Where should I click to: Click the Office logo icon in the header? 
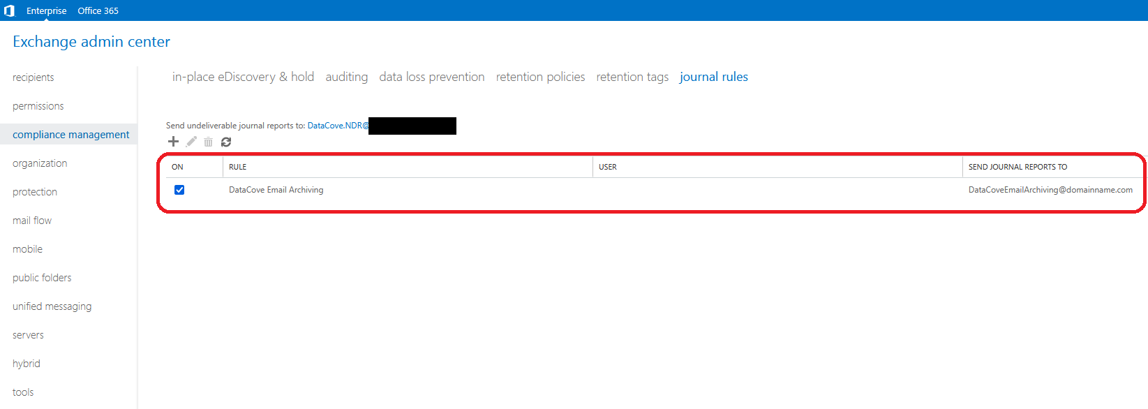(10, 10)
